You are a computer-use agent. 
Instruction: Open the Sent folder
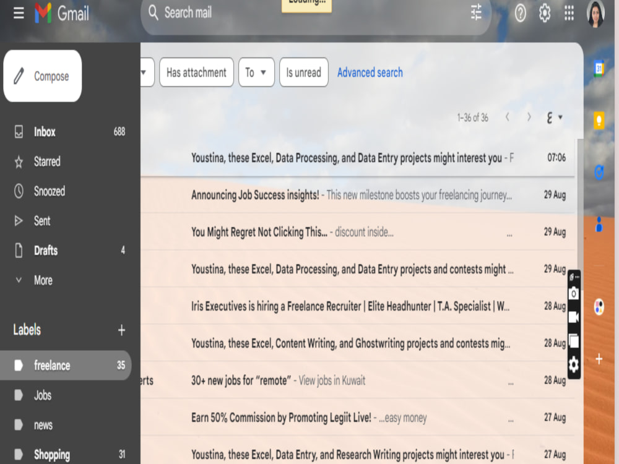[x=66, y=221]
